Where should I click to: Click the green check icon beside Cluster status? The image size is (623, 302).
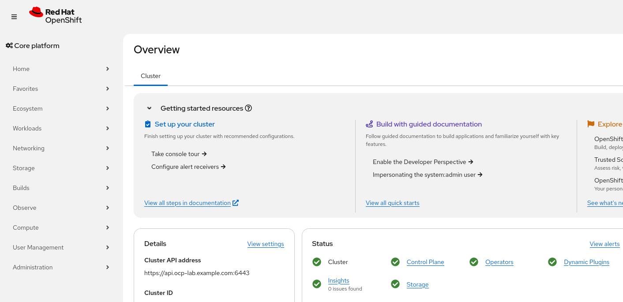[x=317, y=262]
